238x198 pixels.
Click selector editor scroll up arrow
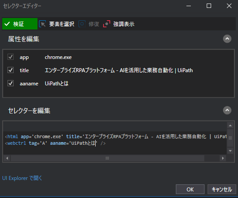point(230,125)
